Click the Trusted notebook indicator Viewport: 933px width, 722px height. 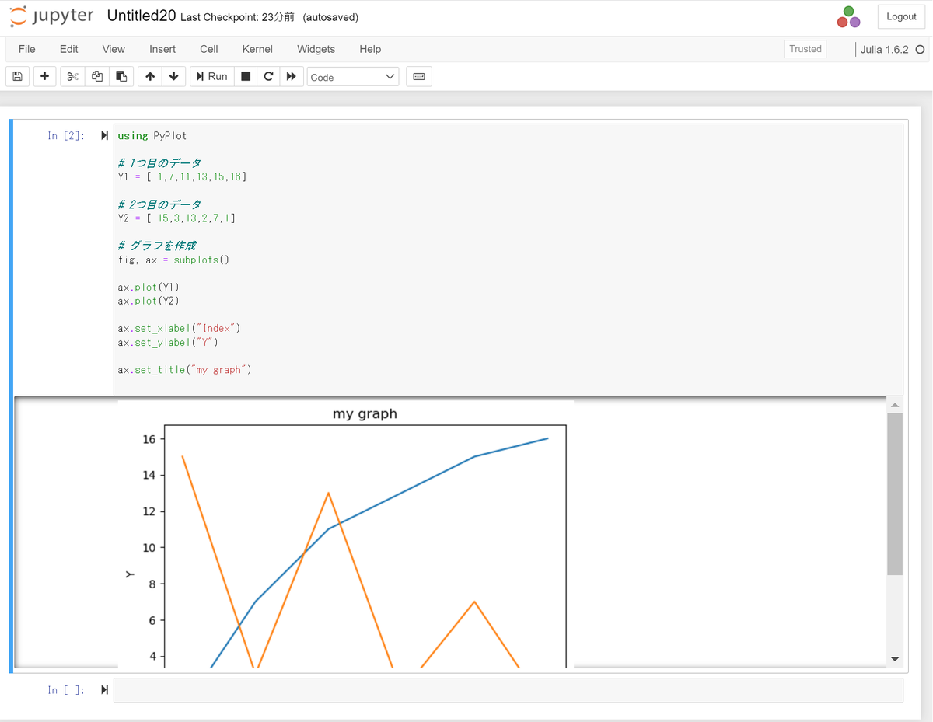point(805,49)
